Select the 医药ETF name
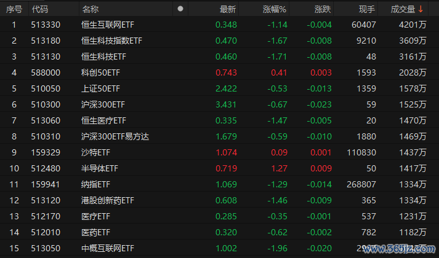The width and height of the screenshot is (439, 258). click(x=95, y=232)
